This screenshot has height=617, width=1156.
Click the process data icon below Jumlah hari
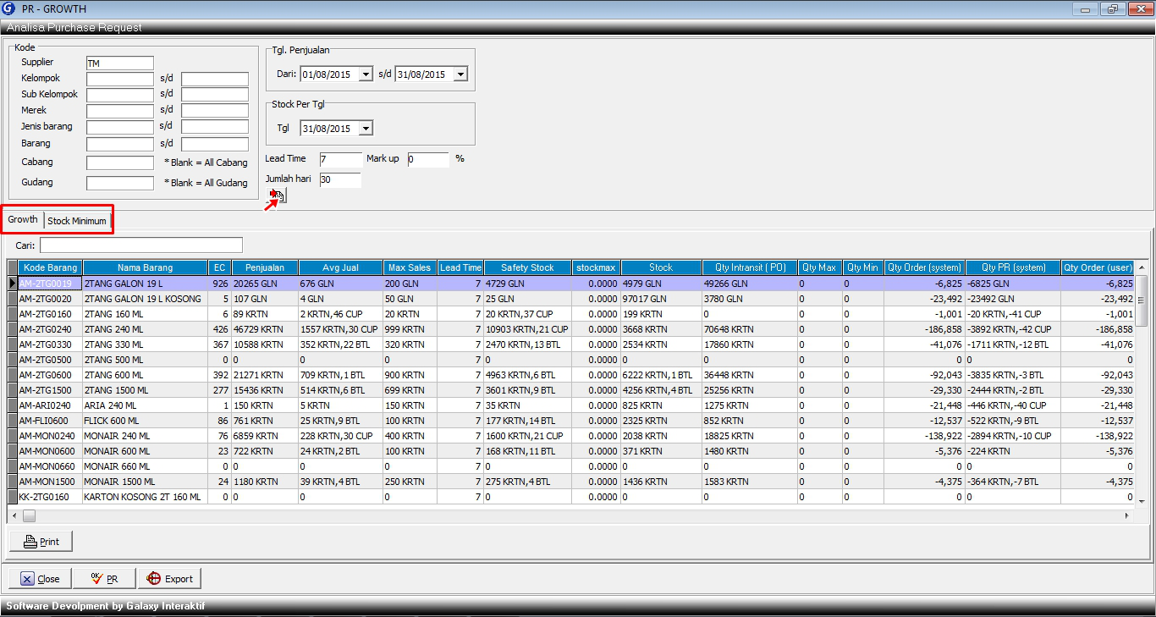(278, 196)
